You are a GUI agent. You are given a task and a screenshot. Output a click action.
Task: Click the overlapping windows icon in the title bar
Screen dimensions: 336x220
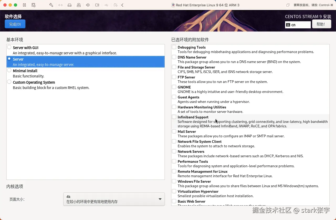(288, 5)
